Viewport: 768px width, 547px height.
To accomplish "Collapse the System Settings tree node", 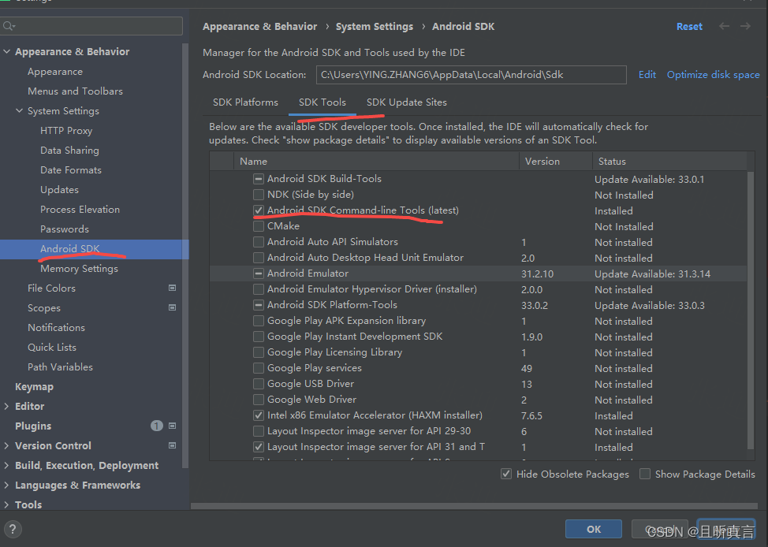I will tap(20, 110).
